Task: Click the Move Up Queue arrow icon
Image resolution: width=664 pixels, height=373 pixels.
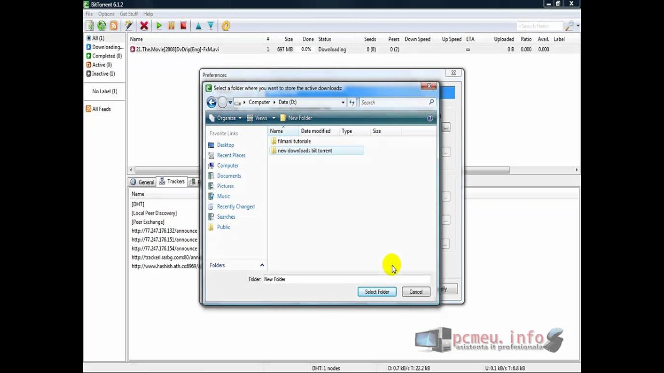Action: 198,25
